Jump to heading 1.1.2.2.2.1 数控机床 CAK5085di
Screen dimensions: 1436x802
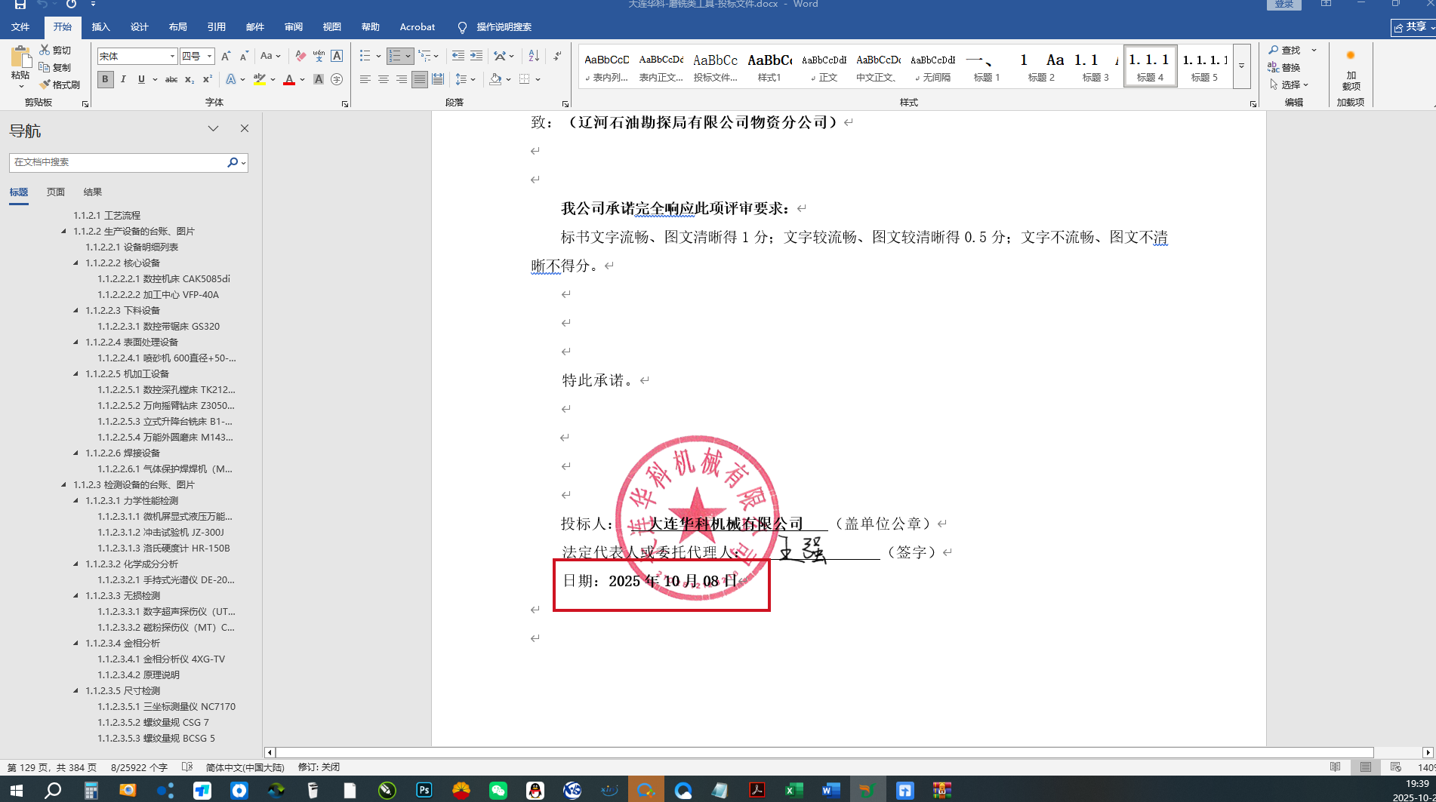point(163,278)
